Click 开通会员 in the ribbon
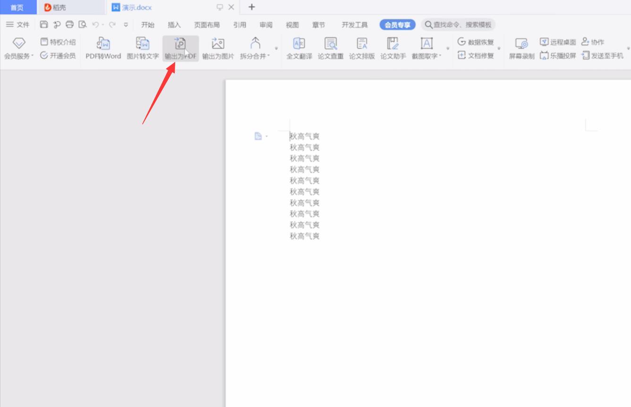This screenshot has width=631, height=407. (x=58, y=56)
